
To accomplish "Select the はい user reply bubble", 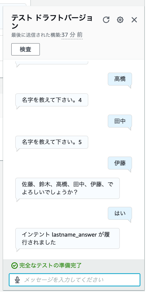I will point(120,213).
